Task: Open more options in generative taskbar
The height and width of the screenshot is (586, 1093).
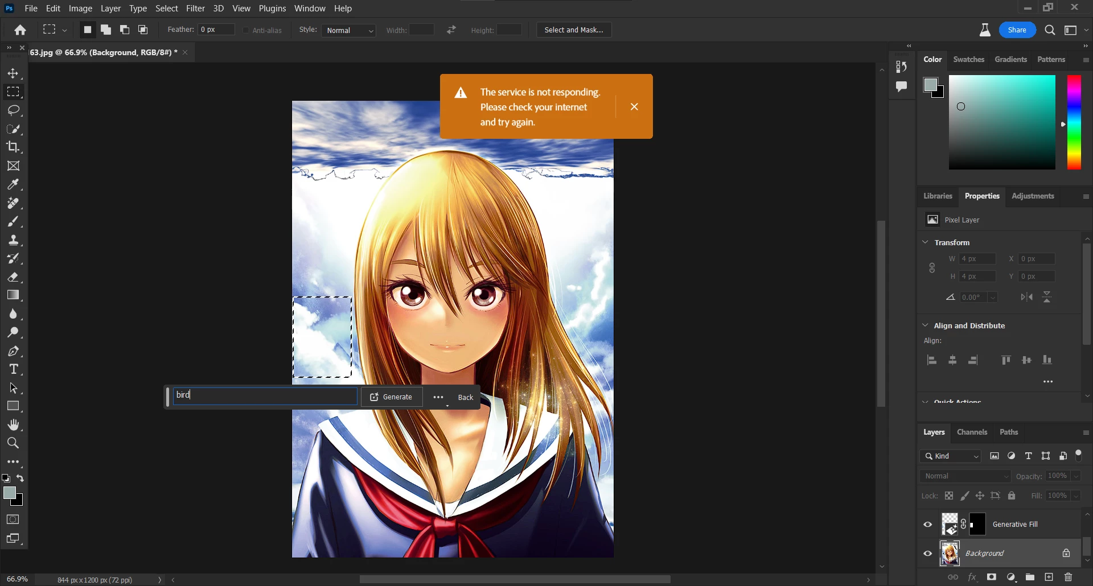Action: pyautogui.click(x=438, y=398)
